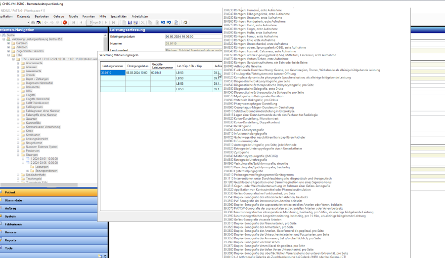Click the red stop/cancel toolbar icon
Image resolution: width=445 pixels, height=258 pixels.
coord(65,23)
